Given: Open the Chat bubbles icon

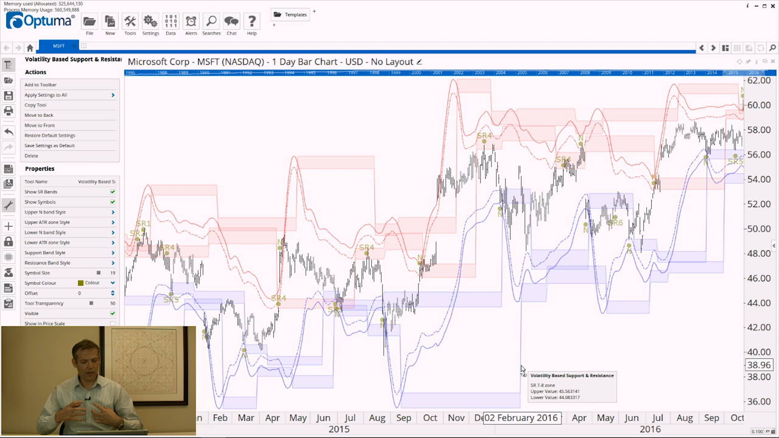Looking at the screenshot, I should (232, 21).
